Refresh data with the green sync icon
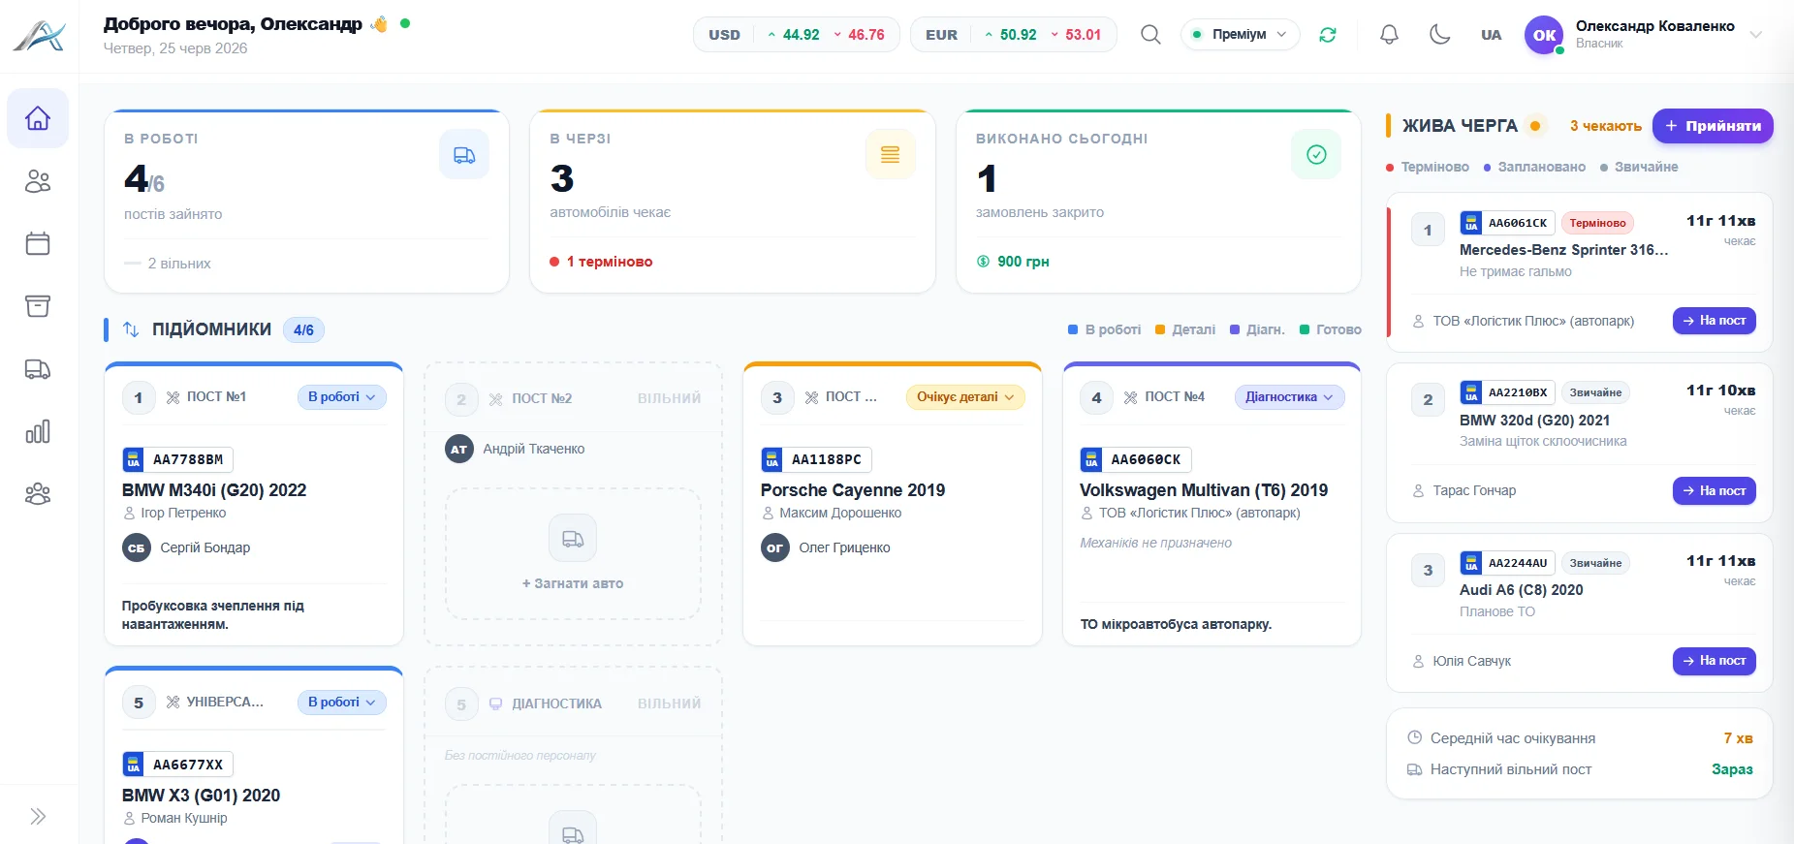This screenshot has height=844, width=1794. click(x=1328, y=35)
